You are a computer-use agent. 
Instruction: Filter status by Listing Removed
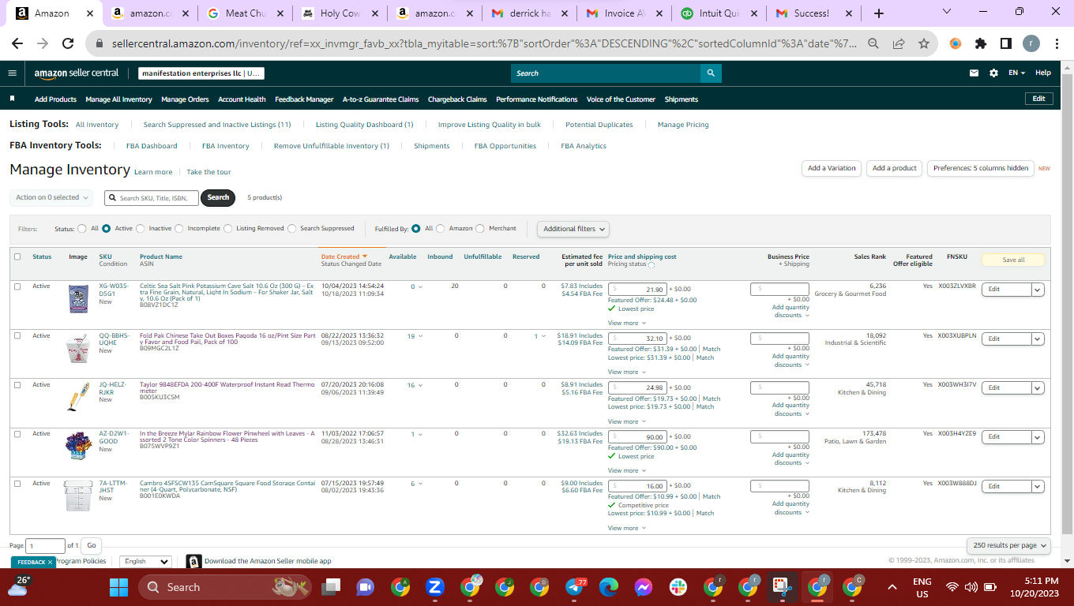(228, 229)
